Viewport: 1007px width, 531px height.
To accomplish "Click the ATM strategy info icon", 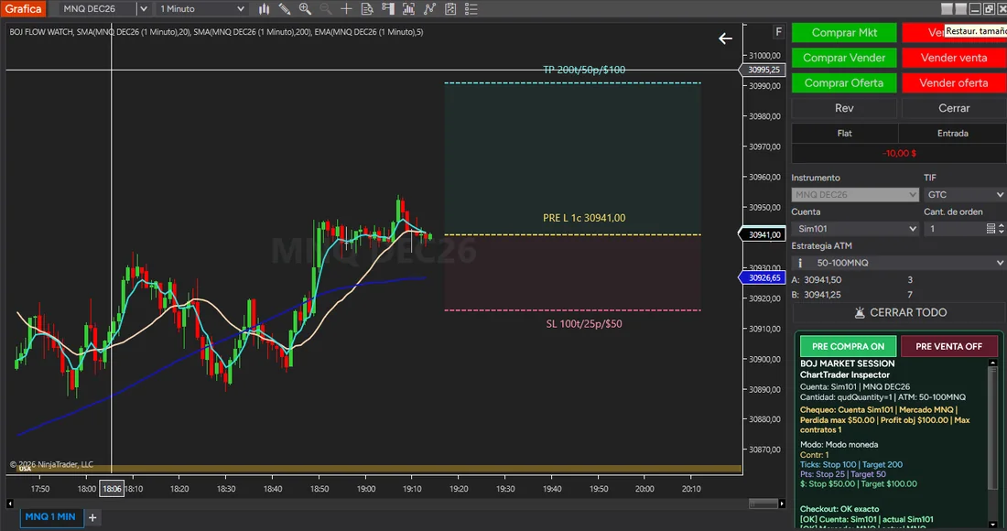I will point(800,263).
